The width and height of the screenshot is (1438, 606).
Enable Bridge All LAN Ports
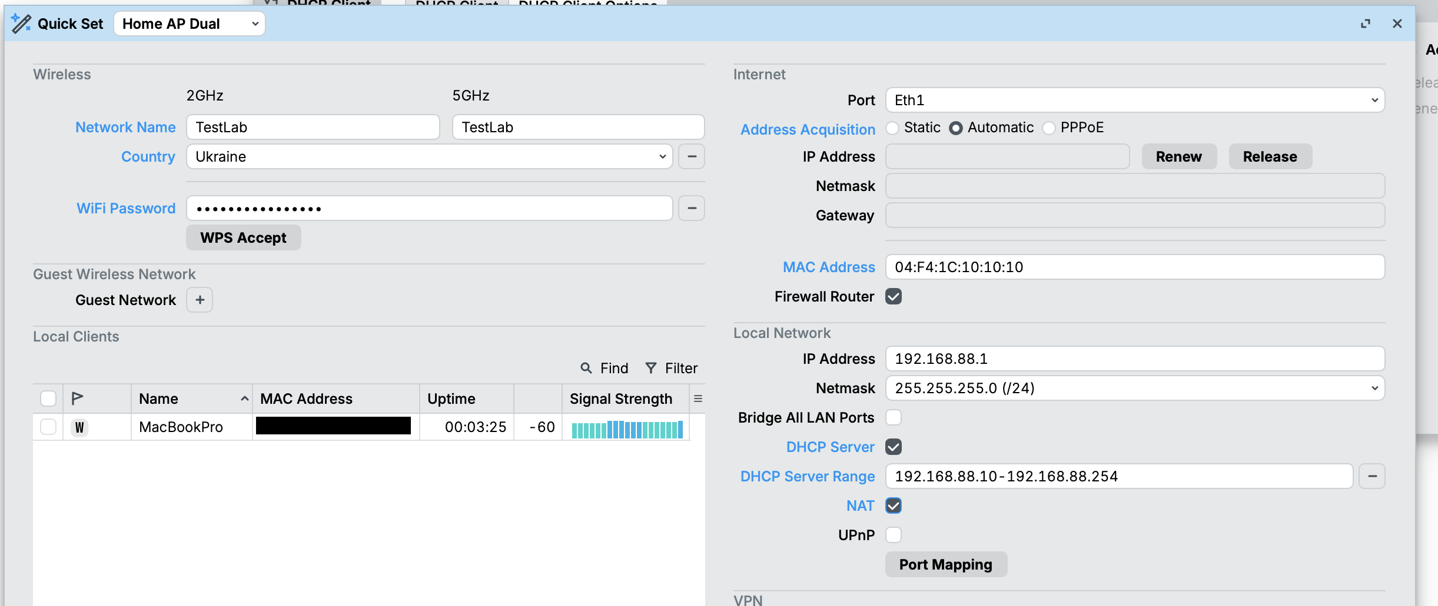pyautogui.click(x=894, y=417)
